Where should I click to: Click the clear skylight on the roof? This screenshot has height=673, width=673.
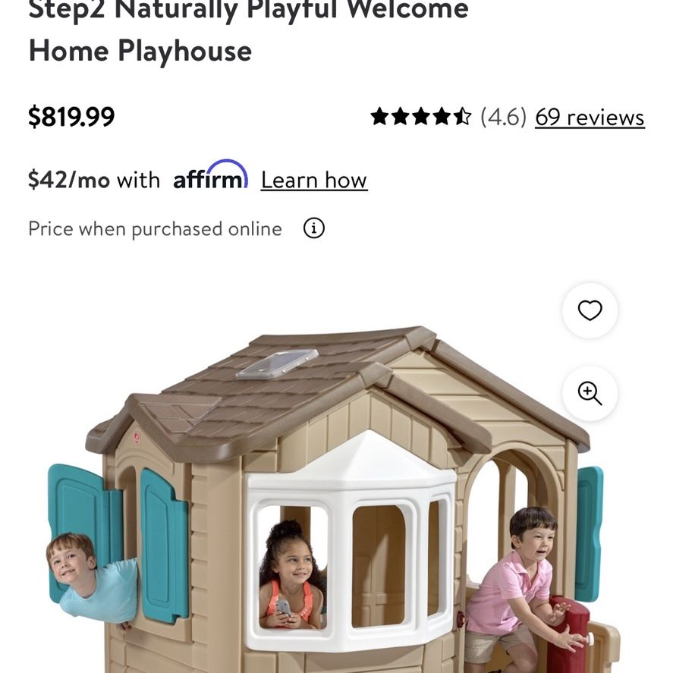[x=277, y=364]
